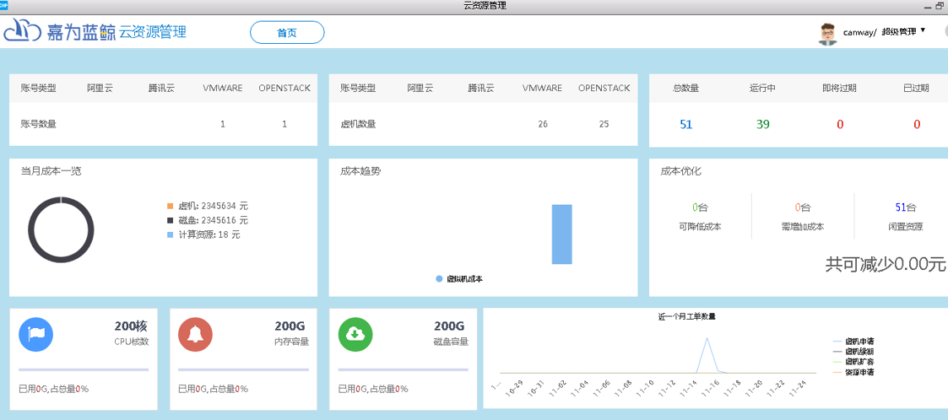Click the 嘉为蓝鲸 cloud logo icon
Image resolution: width=948 pixels, height=420 pixels.
coord(23,31)
